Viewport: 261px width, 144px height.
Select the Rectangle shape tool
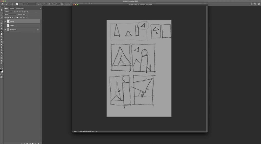(x=2, y=58)
